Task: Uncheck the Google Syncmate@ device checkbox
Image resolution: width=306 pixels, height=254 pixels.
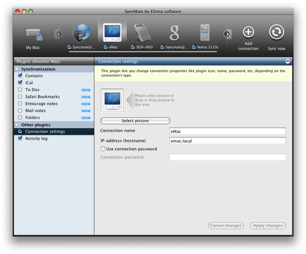Action: click(162, 47)
